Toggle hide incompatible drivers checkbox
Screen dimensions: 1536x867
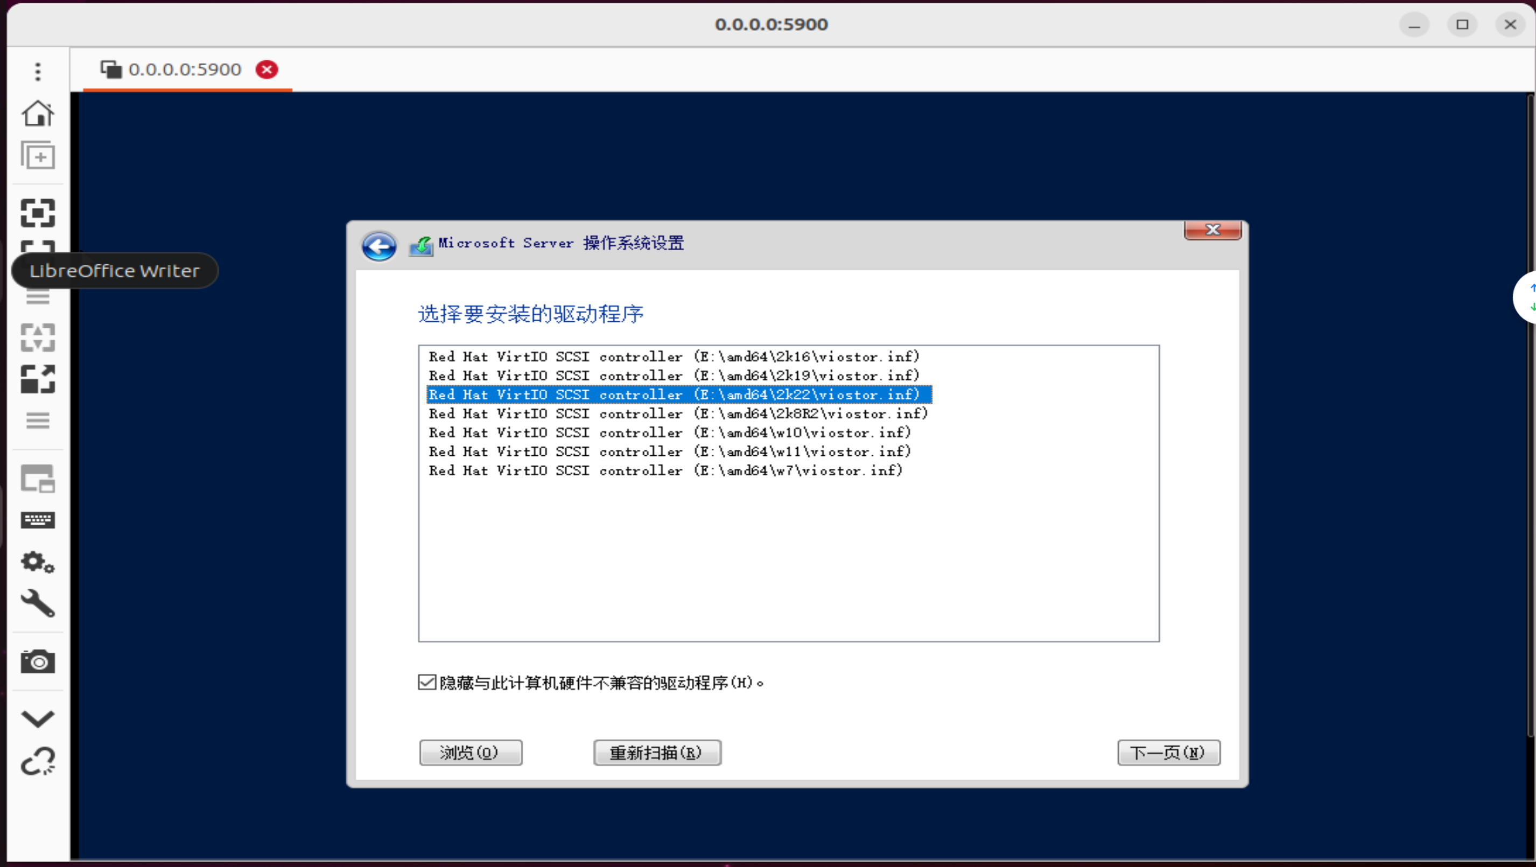pyautogui.click(x=427, y=682)
